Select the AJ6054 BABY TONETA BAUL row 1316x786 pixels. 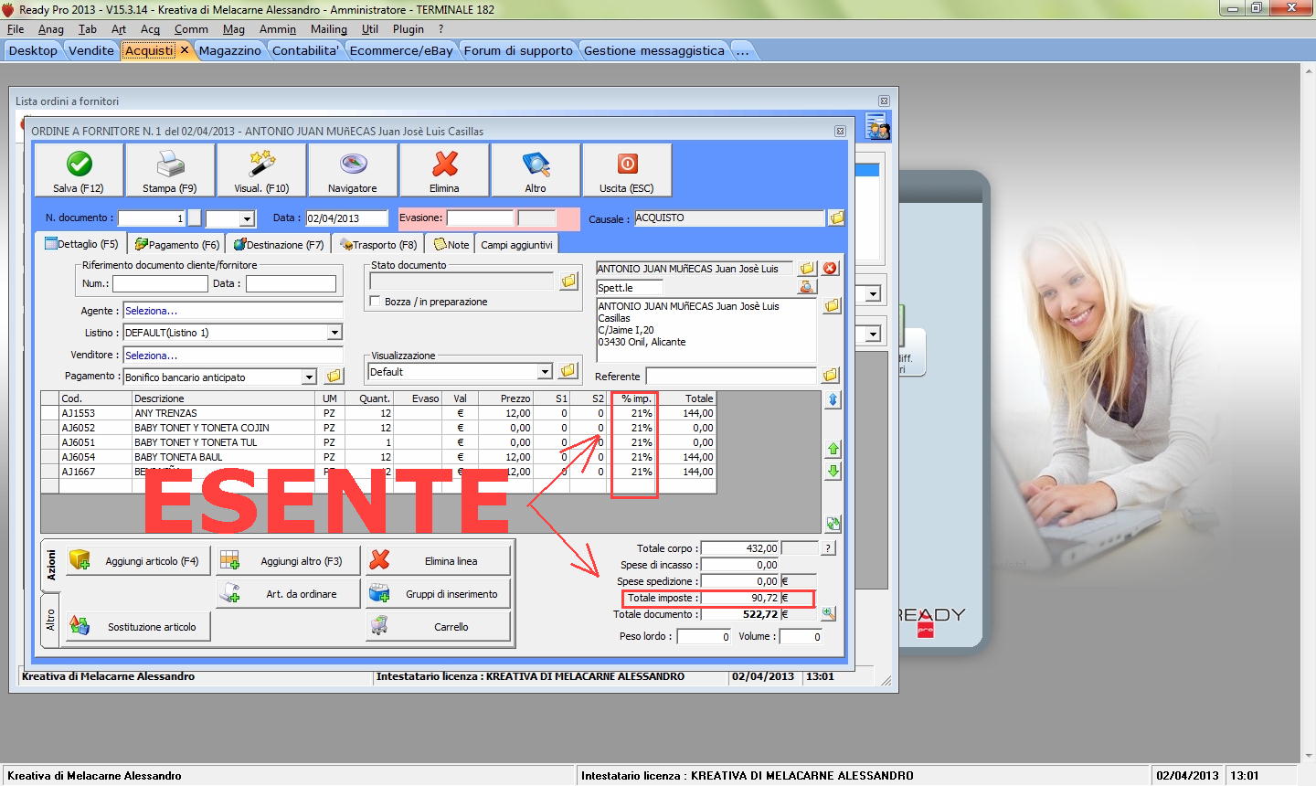click(x=378, y=457)
